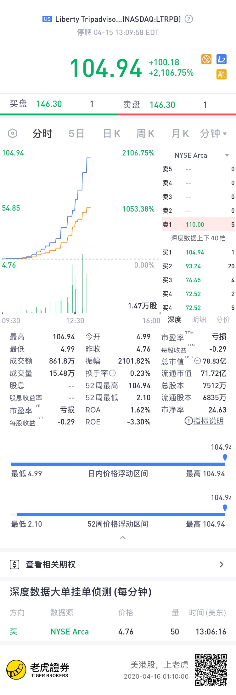Tap the US market flag badge
This screenshot has height=695, width=236.
pos(47,19)
